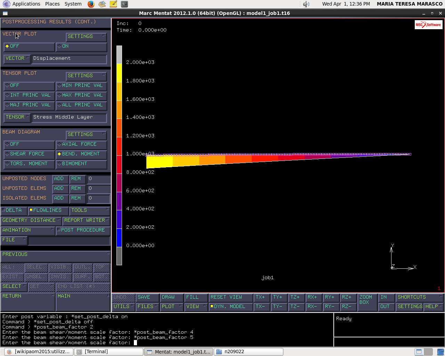Zoom IN on the model view

pos(387,298)
